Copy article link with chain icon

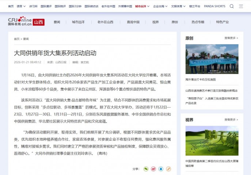(x=168, y=169)
